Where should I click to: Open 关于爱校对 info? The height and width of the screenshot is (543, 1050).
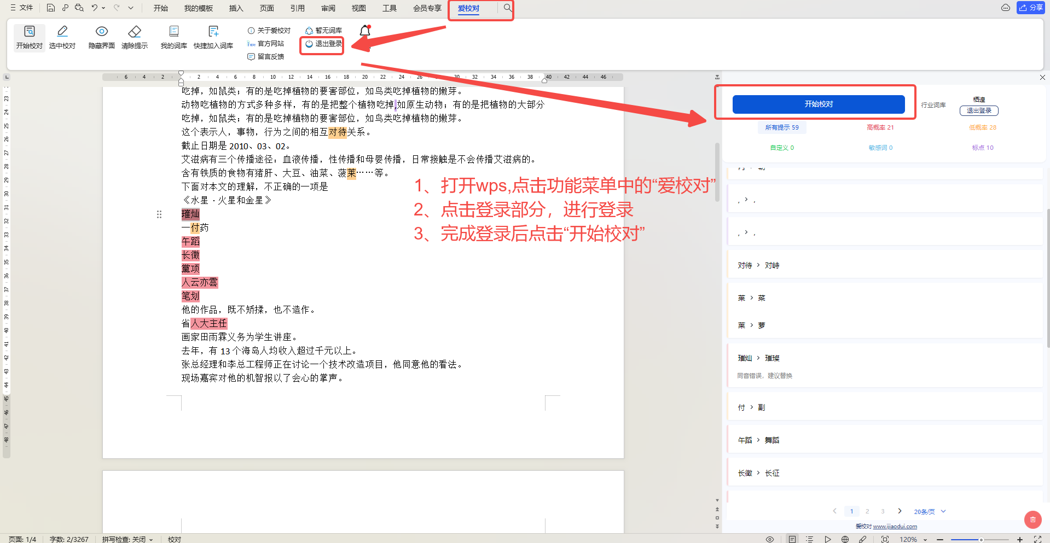coord(269,31)
